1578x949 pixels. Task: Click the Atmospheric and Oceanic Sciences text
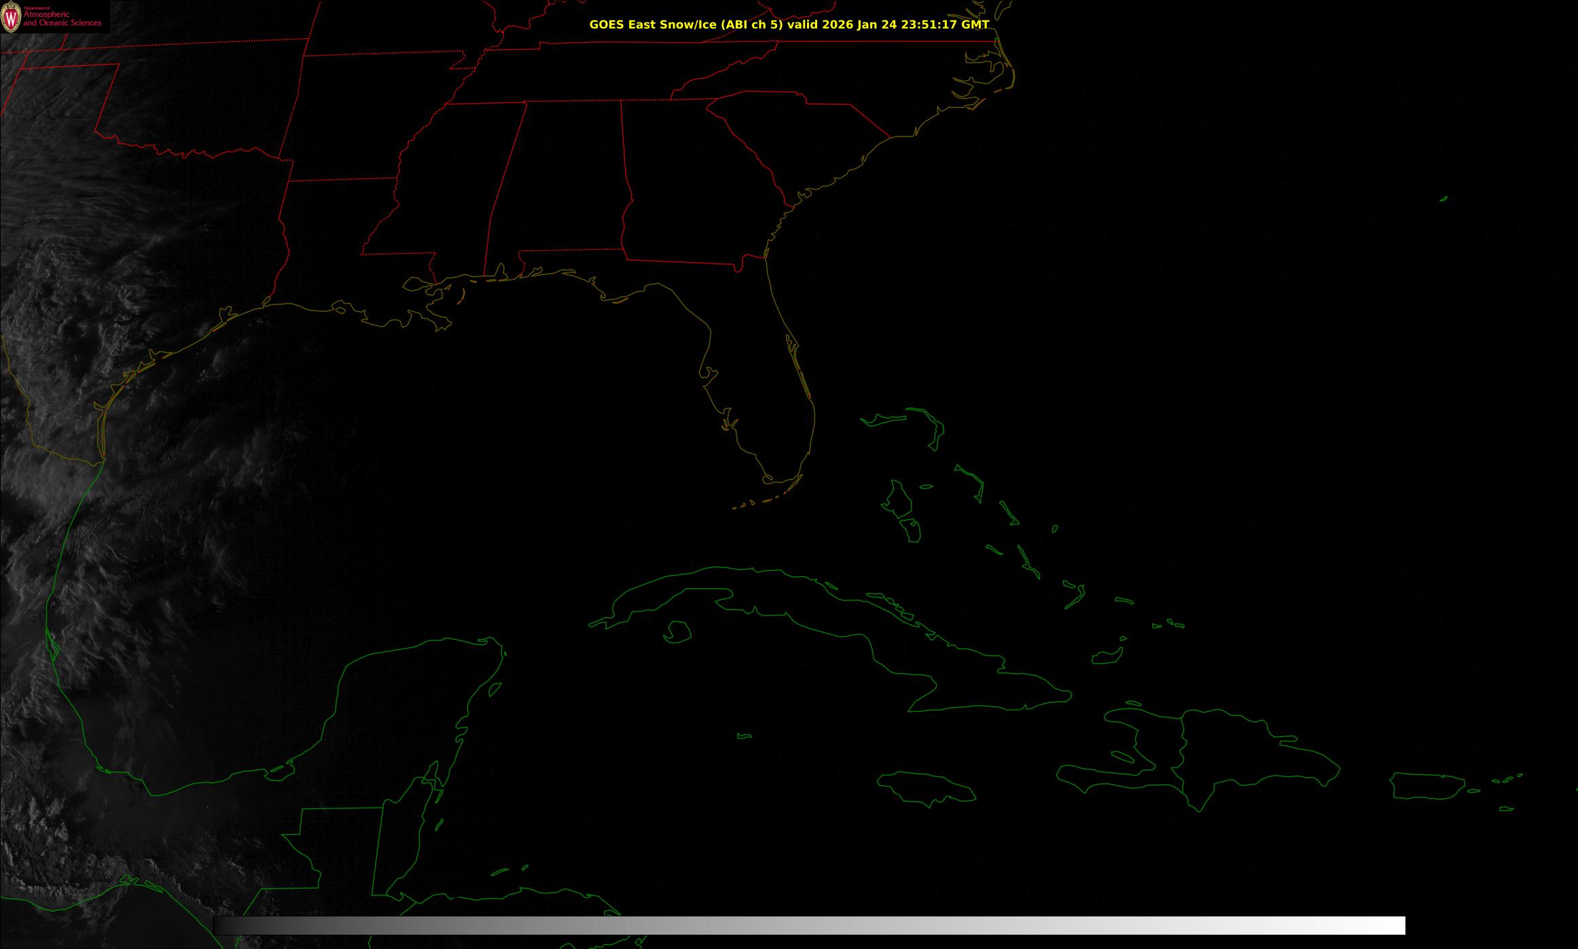[62, 19]
